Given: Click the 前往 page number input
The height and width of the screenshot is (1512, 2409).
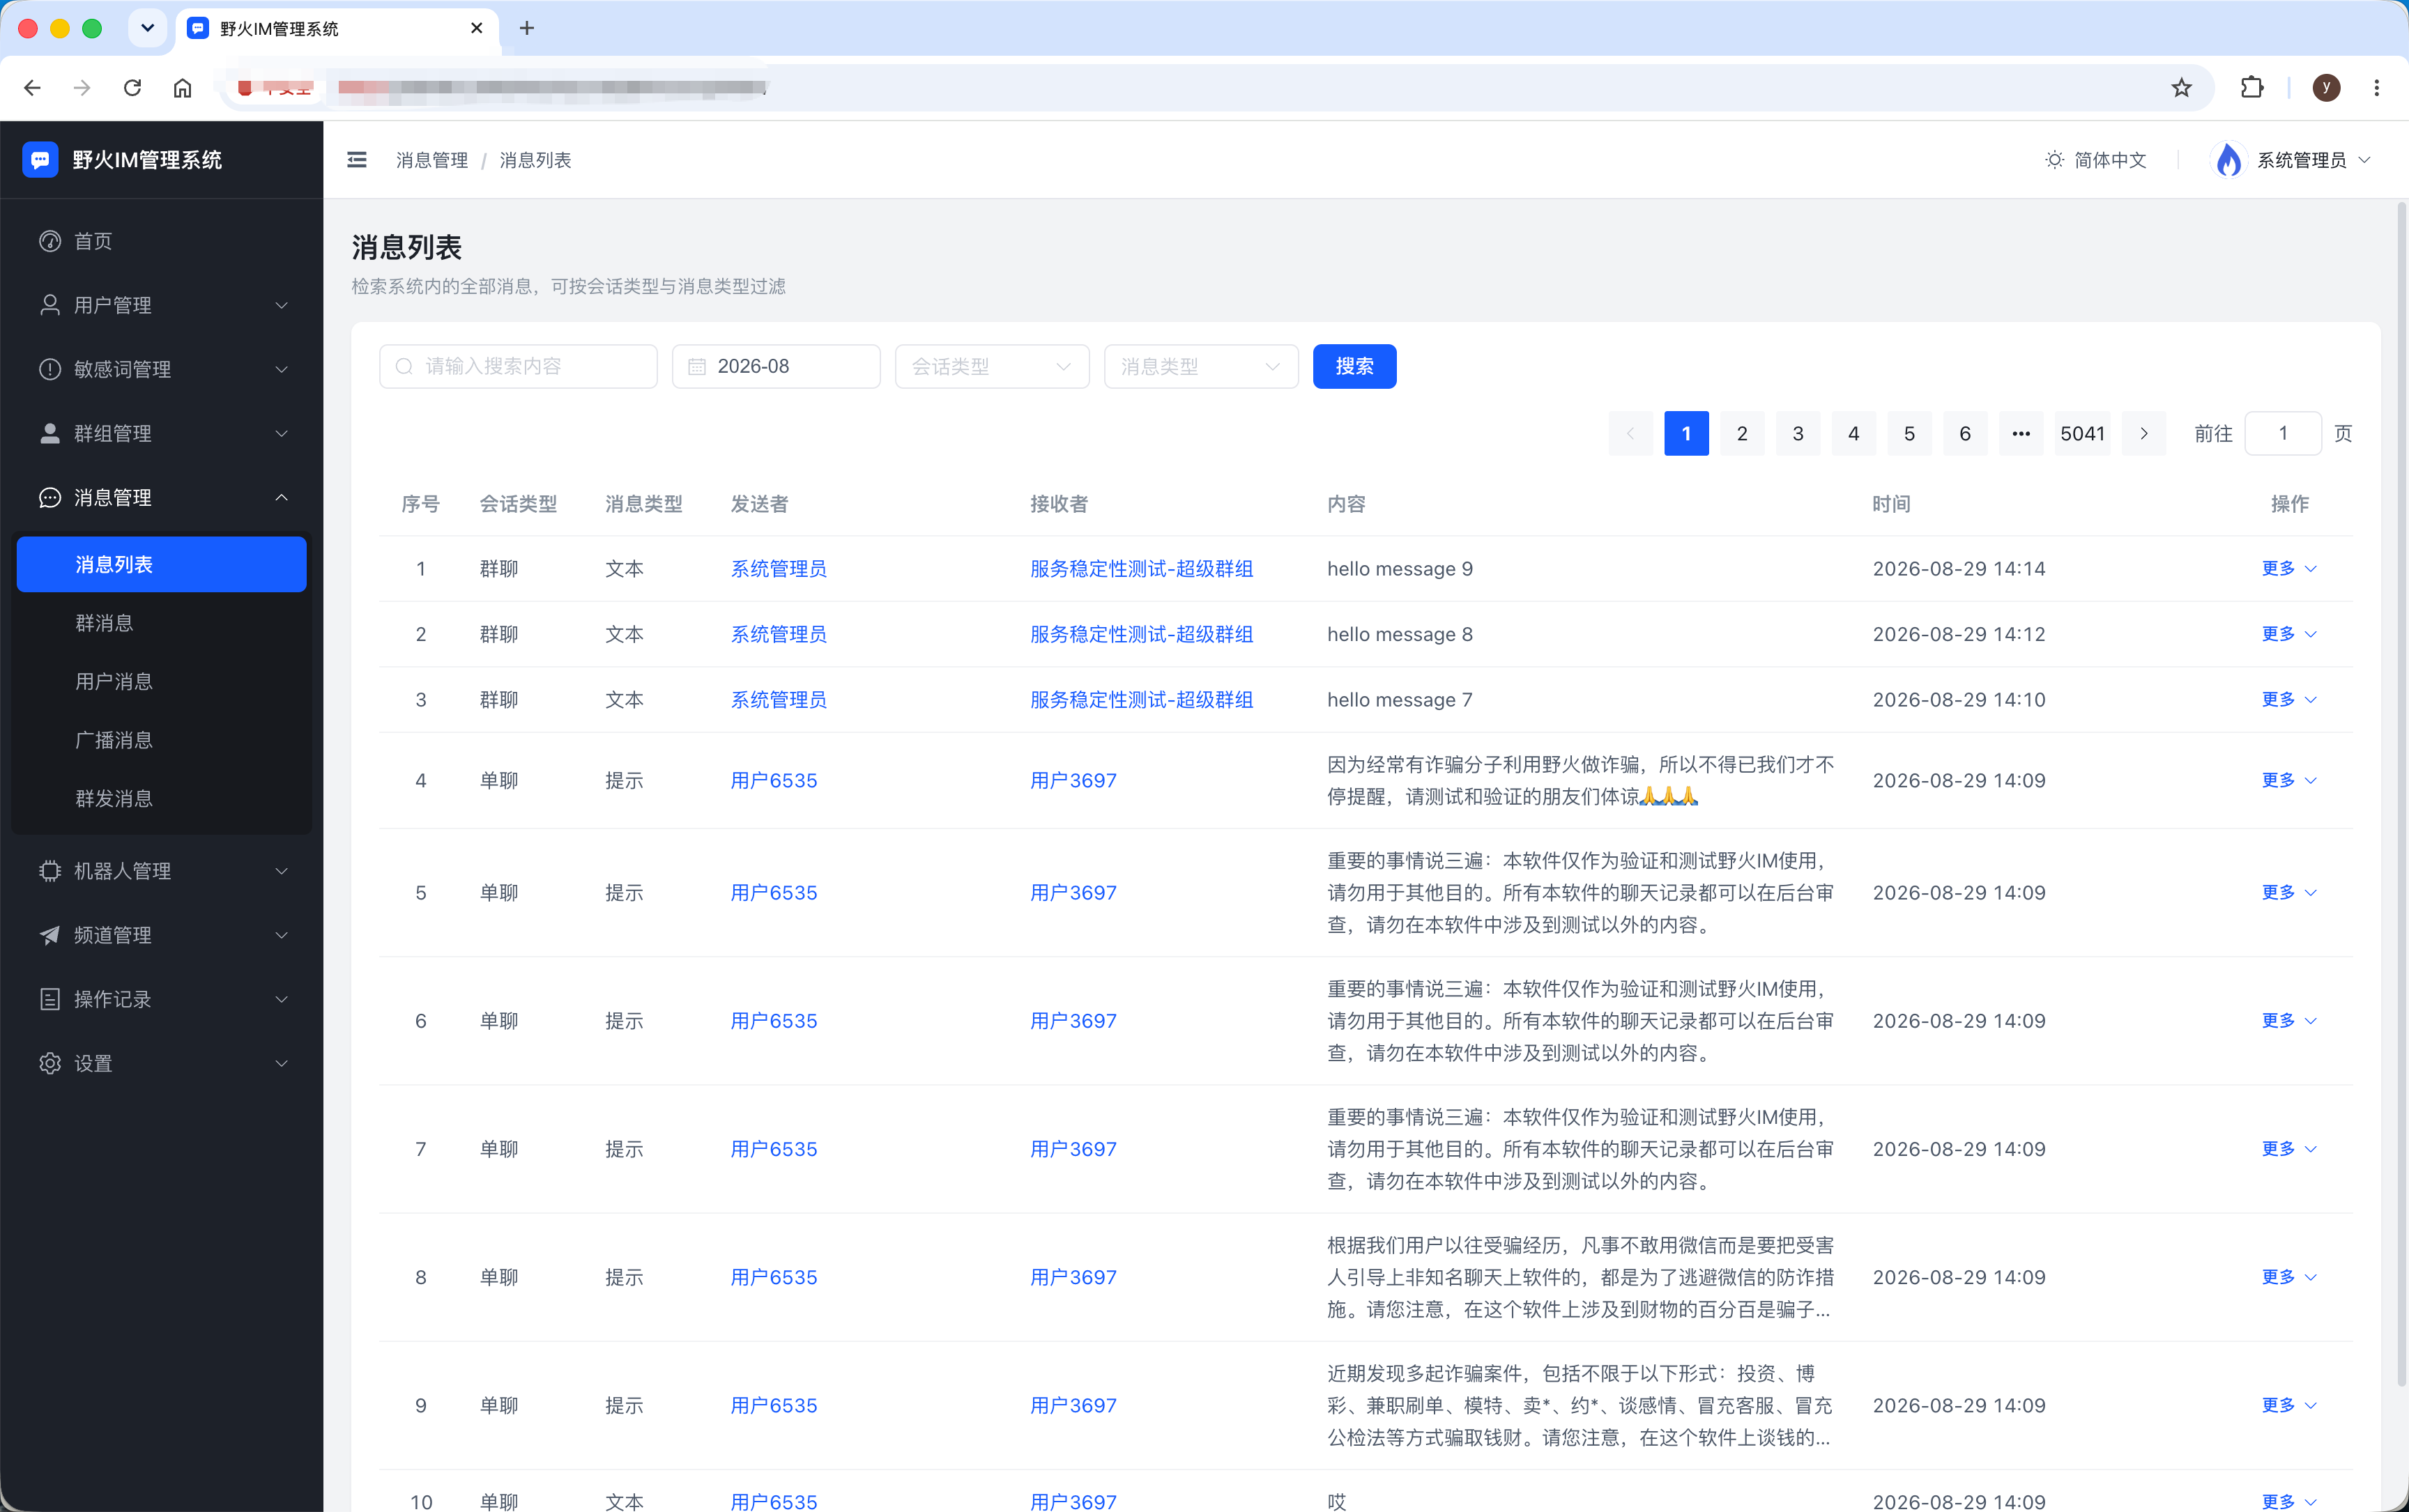Looking at the screenshot, I should (x=2283, y=433).
